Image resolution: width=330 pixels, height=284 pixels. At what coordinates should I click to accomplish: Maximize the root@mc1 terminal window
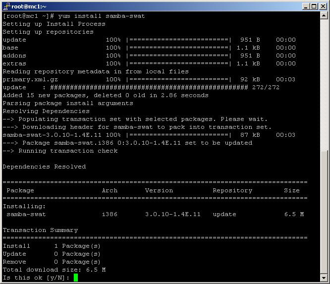click(x=314, y=6)
